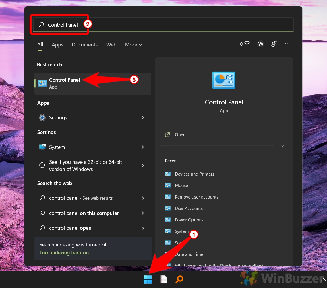Click the large Control Panel preview icon

point(224,80)
